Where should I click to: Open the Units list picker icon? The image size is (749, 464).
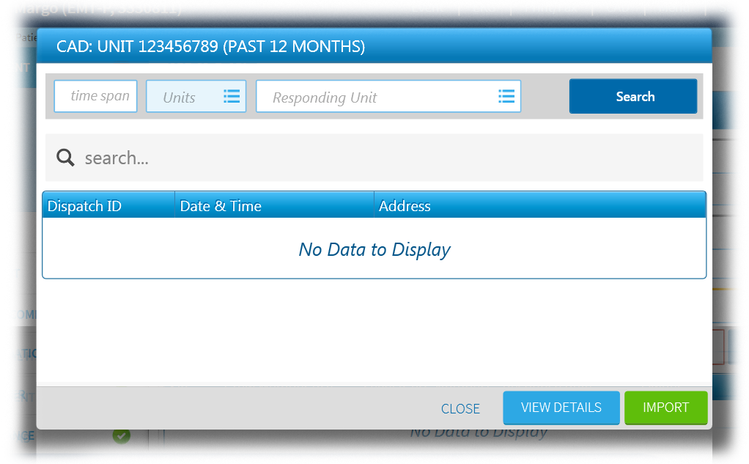232,97
